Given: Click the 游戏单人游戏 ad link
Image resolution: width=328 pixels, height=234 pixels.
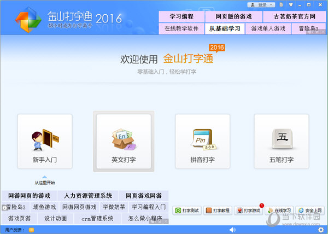Looking at the screenshot, I should [268, 28].
